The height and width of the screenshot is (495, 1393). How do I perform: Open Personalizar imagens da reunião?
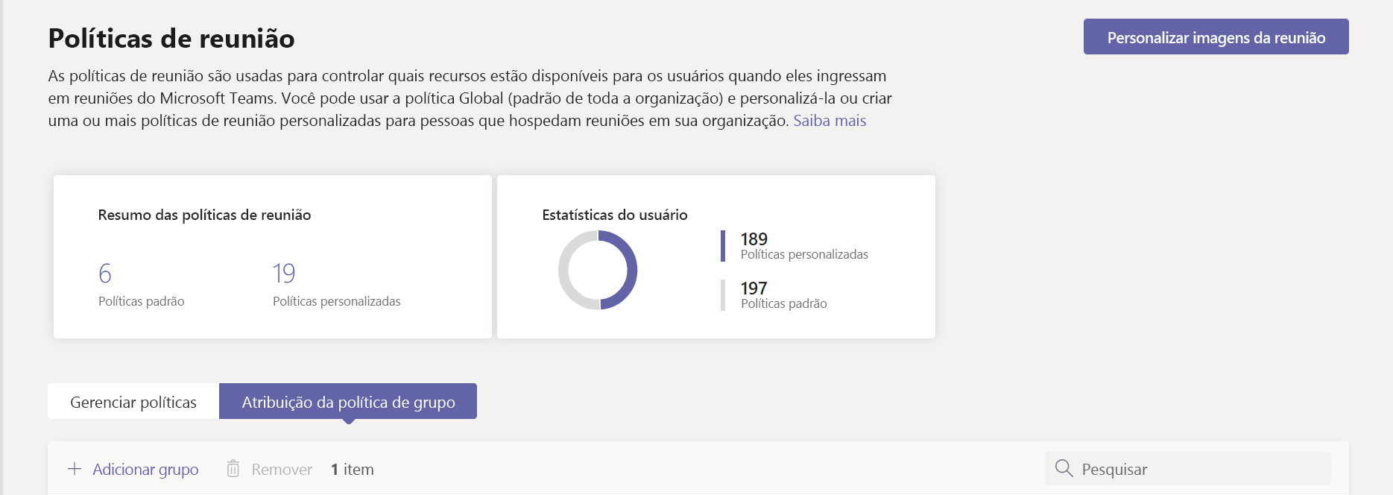point(1216,37)
